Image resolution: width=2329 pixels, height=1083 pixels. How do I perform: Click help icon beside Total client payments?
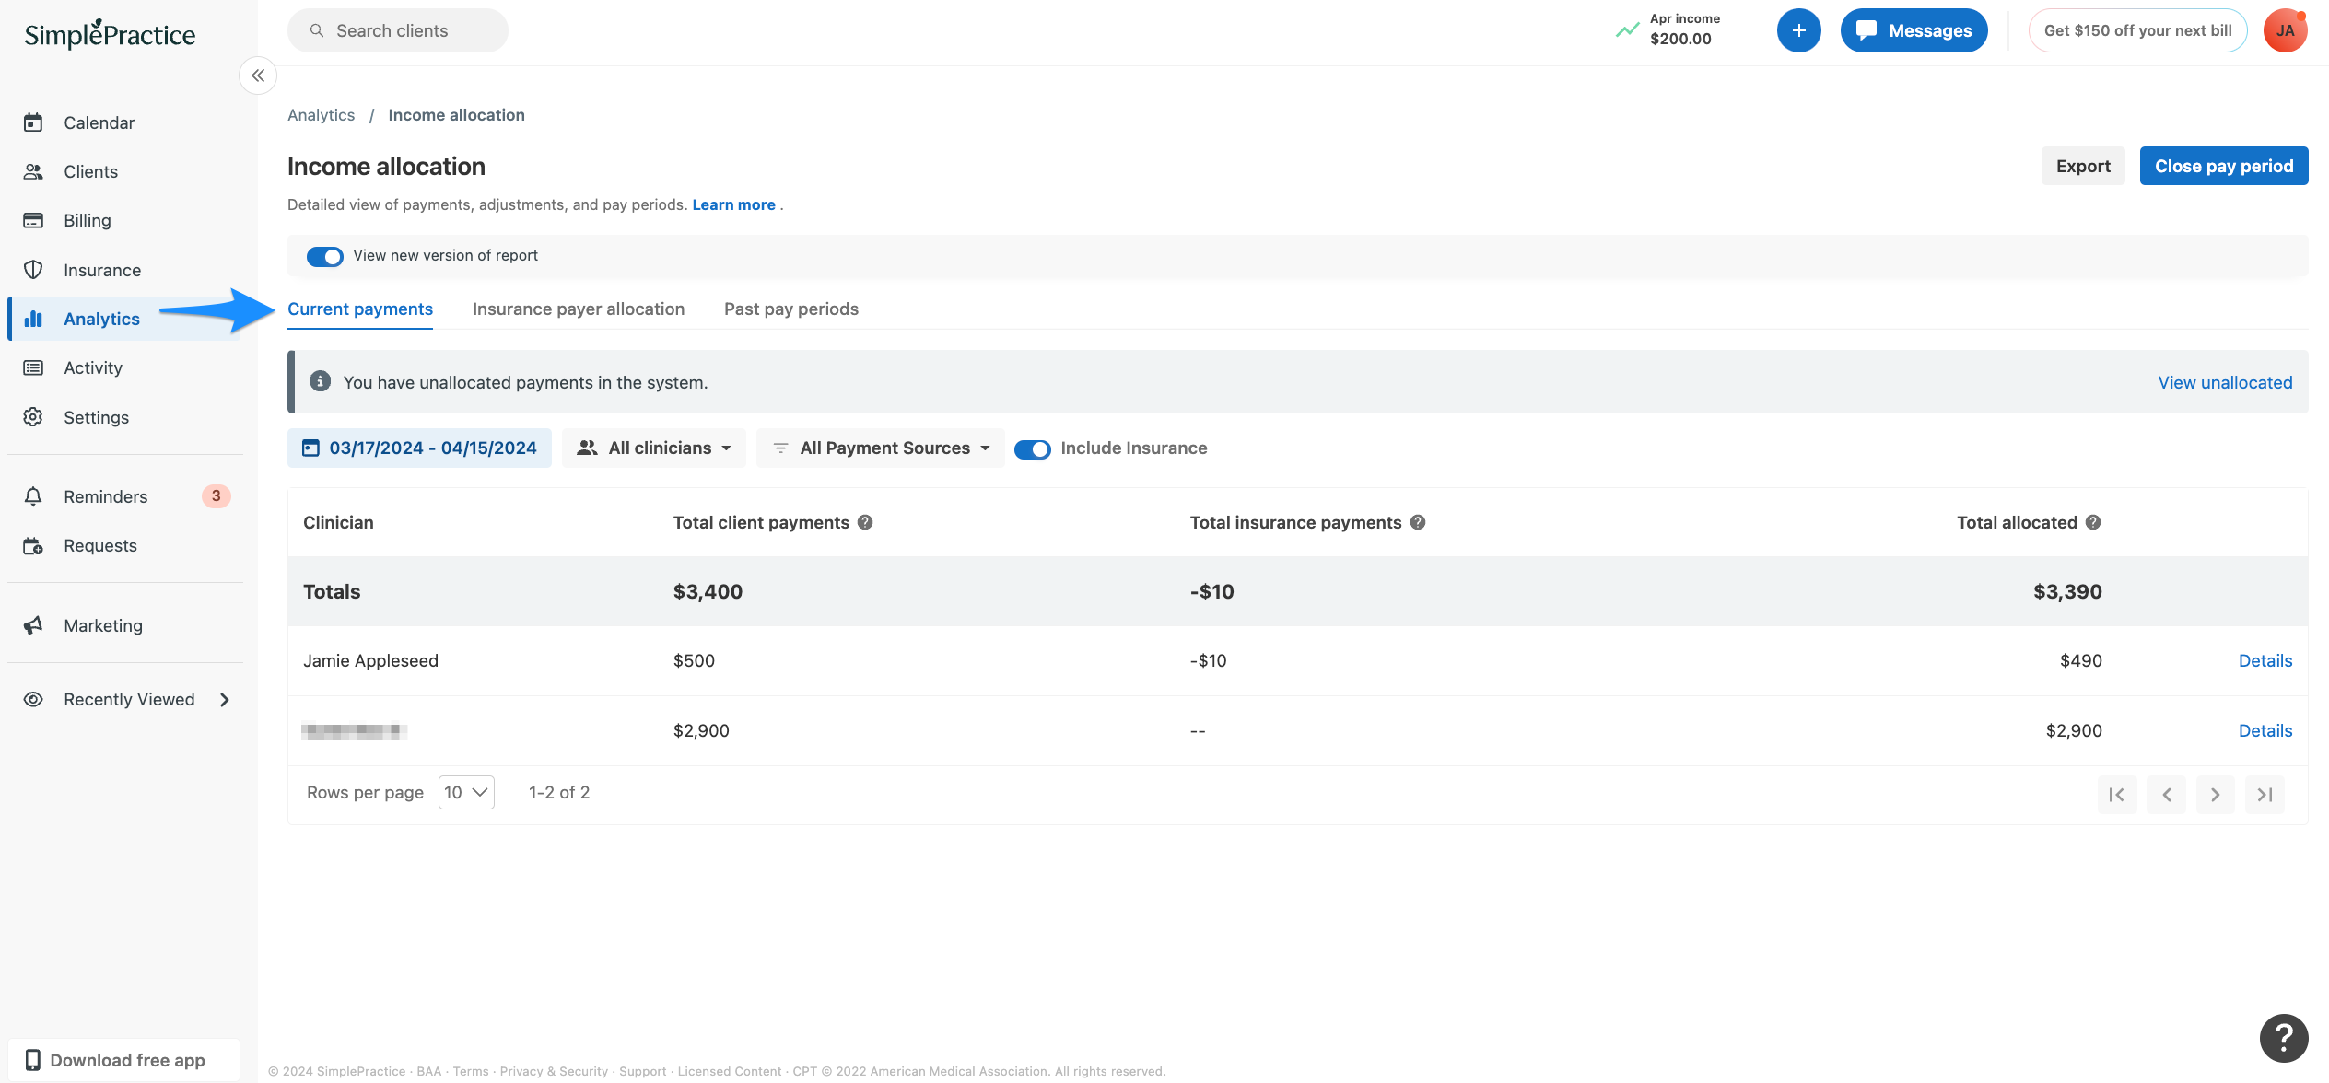(x=865, y=522)
